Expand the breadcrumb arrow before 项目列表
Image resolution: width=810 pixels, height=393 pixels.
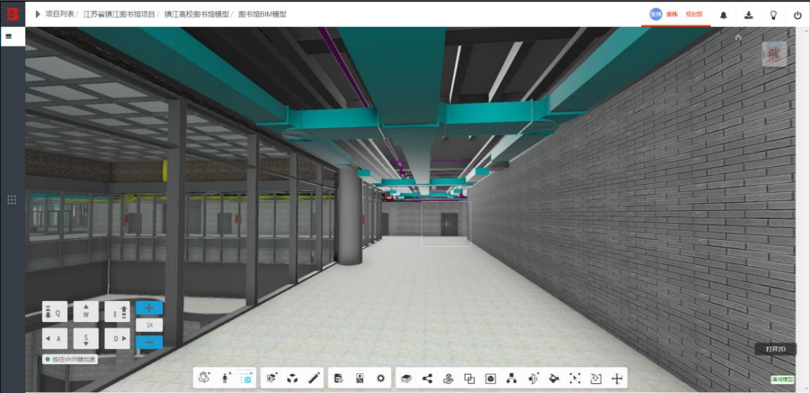point(37,14)
